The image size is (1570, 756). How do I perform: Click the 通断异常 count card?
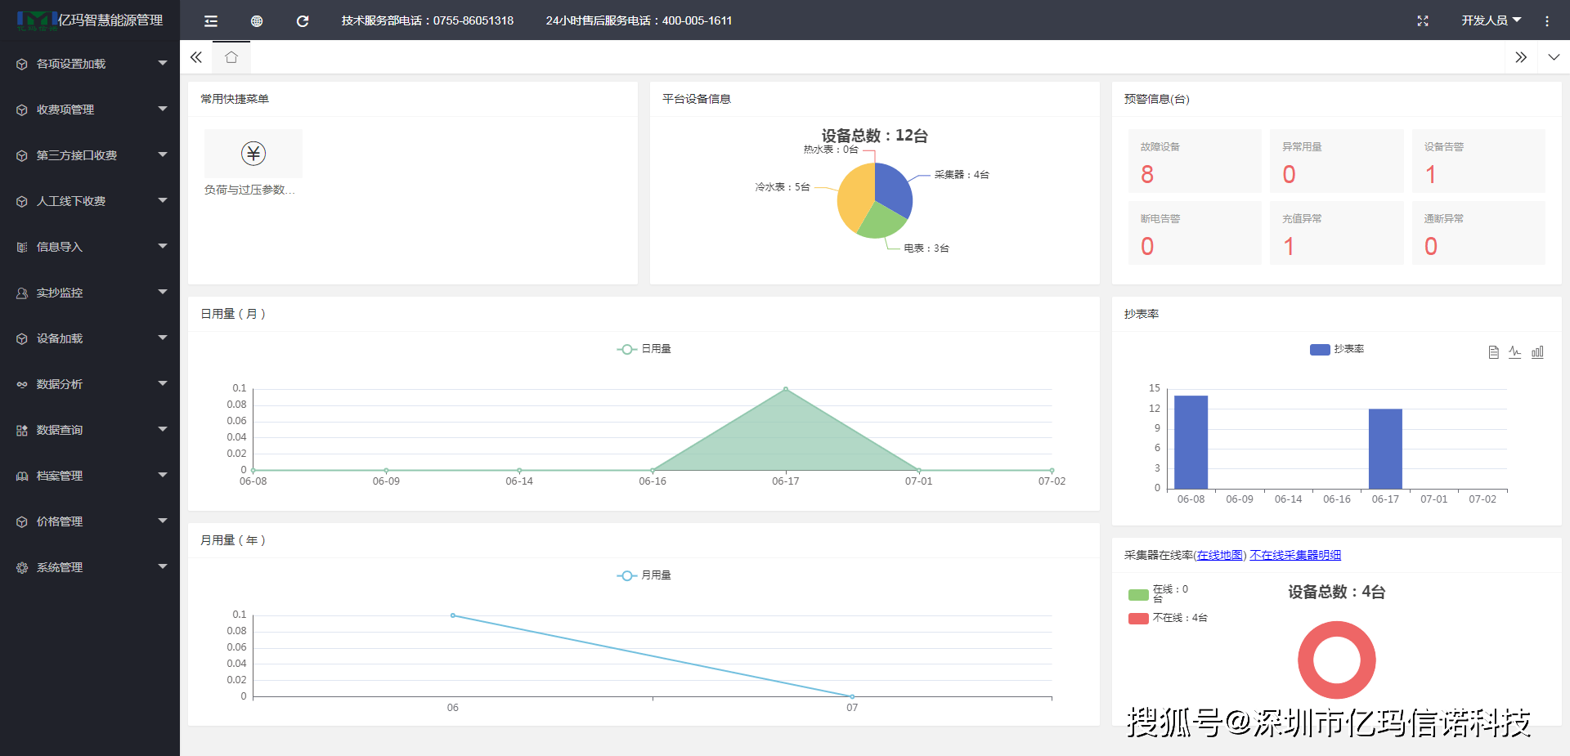pos(1478,233)
